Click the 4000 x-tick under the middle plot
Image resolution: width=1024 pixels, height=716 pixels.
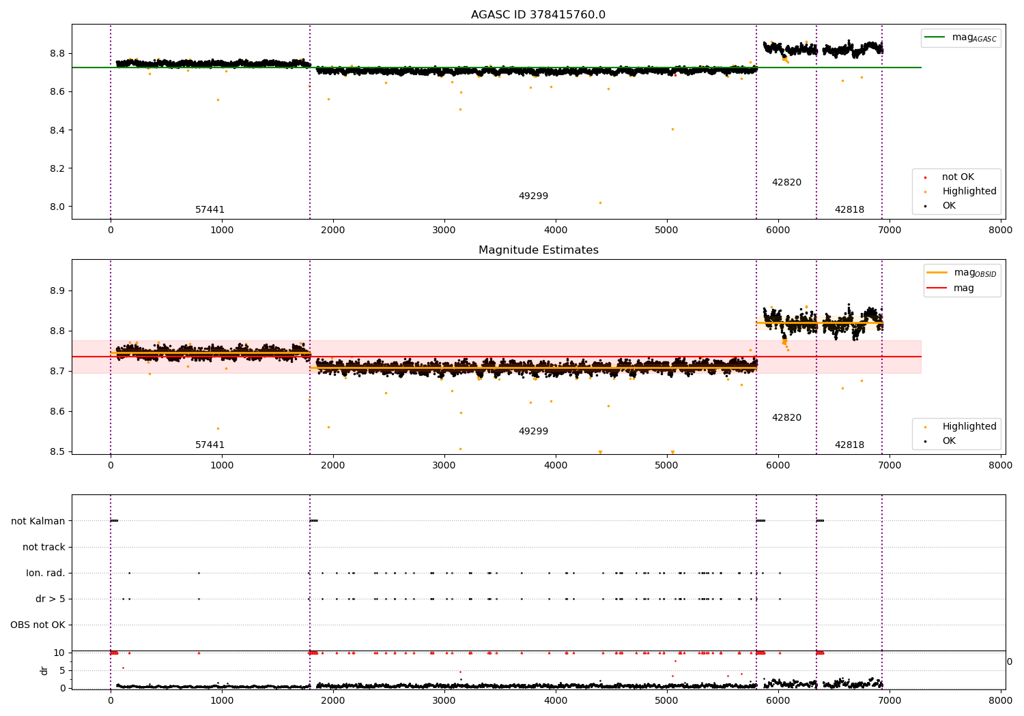(556, 465)
